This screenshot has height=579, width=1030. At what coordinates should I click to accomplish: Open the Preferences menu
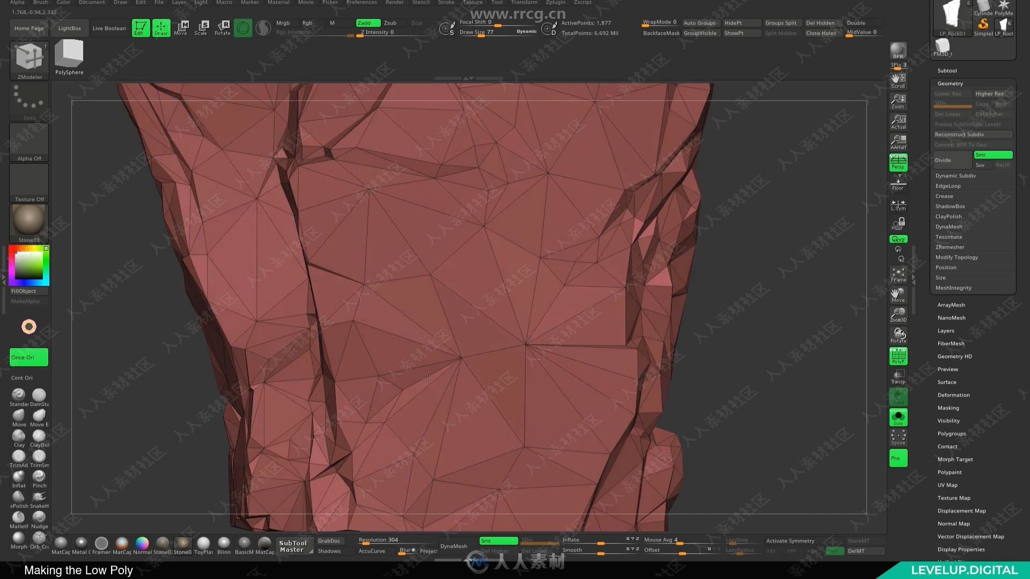[x=362, y=3]
